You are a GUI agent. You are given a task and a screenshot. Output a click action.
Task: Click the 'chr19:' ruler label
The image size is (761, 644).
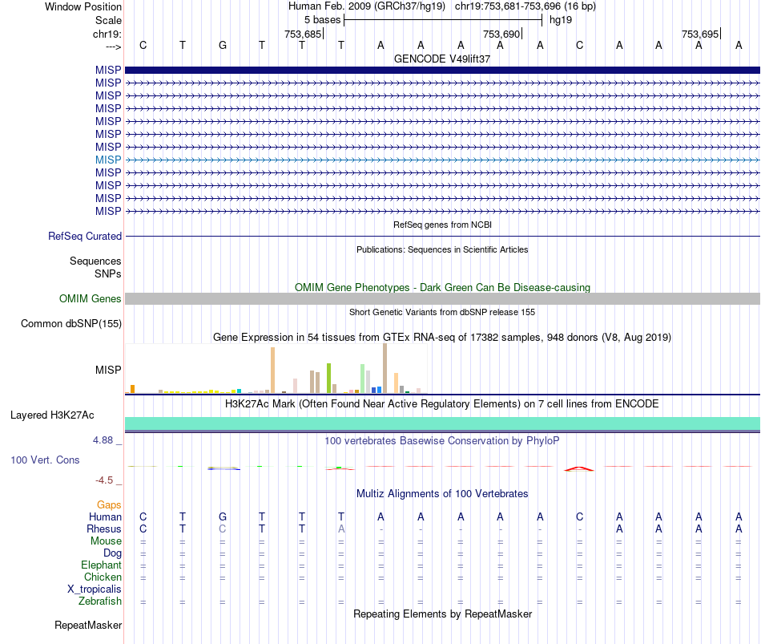107,34
